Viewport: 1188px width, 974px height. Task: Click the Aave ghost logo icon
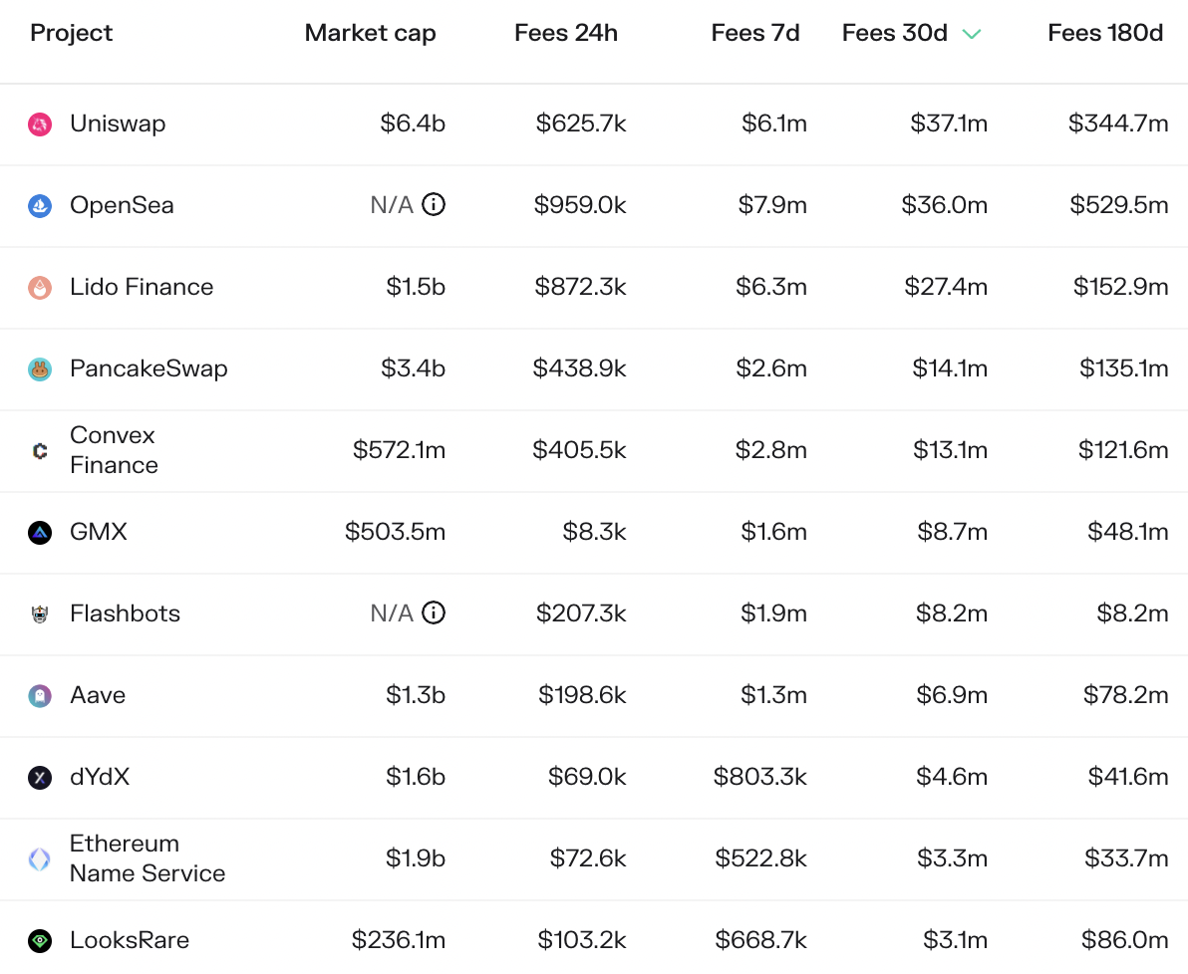tap(40, 695)
